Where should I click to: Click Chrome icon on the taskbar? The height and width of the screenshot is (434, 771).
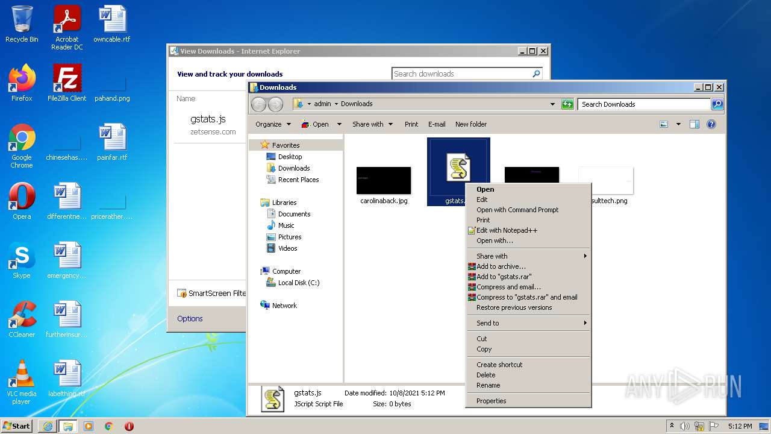click(x=108, y=426)
